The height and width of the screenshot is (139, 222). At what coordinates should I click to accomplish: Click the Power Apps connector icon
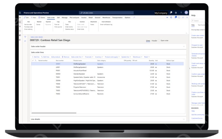[x=167, y=17]
